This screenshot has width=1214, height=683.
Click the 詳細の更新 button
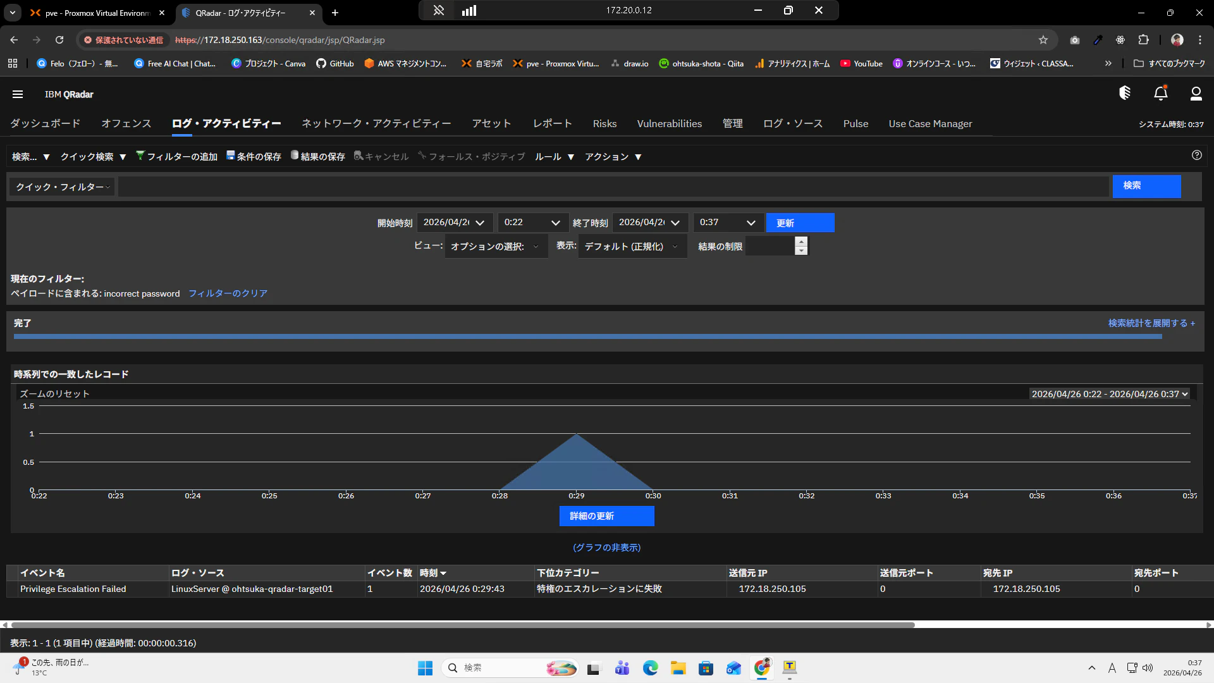click(x=606, y=516)
